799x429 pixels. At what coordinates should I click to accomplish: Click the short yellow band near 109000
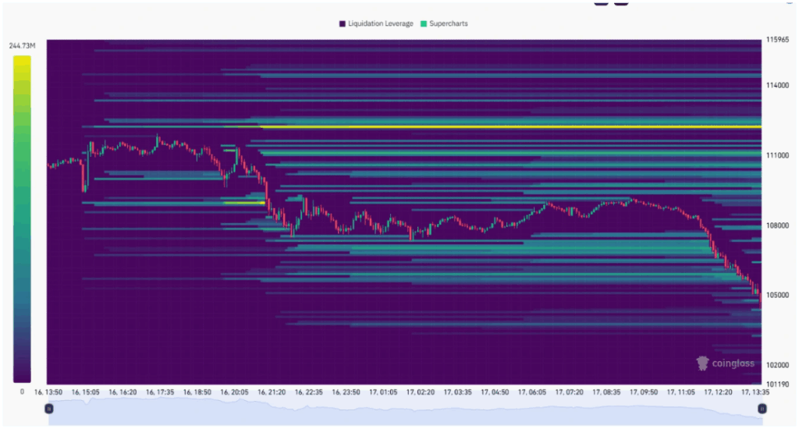pyautogui.click(x=244, y=203)
